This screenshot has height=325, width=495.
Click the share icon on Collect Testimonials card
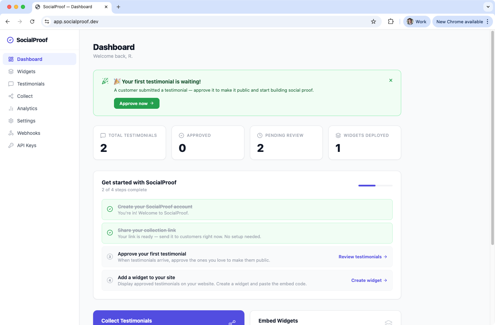point(232,323)
